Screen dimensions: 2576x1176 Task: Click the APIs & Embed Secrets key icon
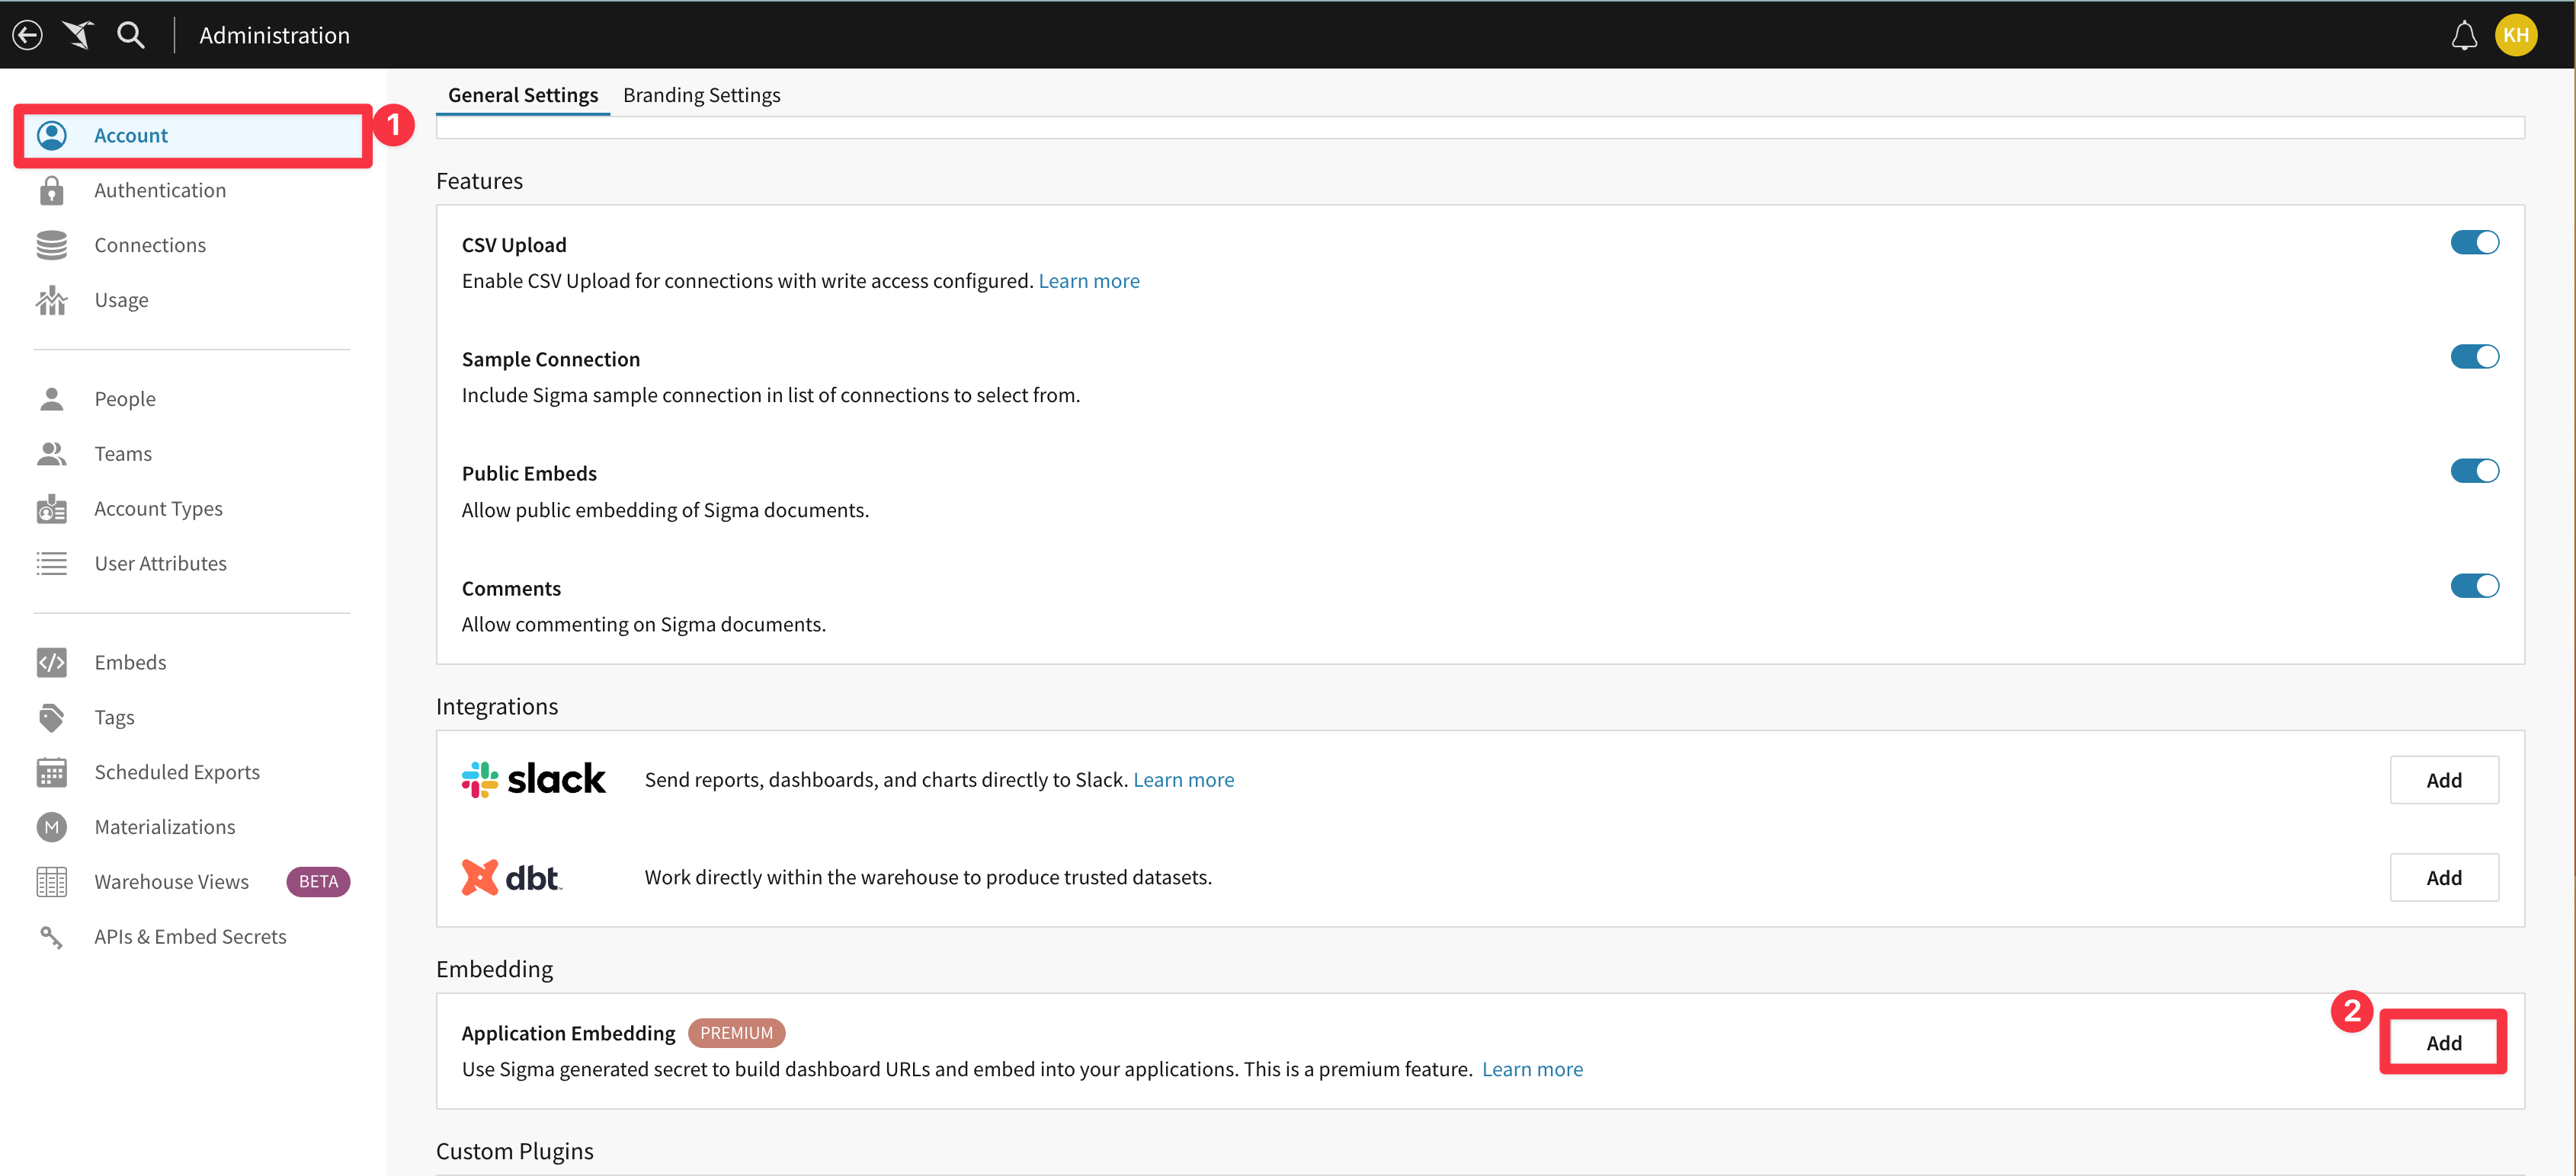point(51,936)
